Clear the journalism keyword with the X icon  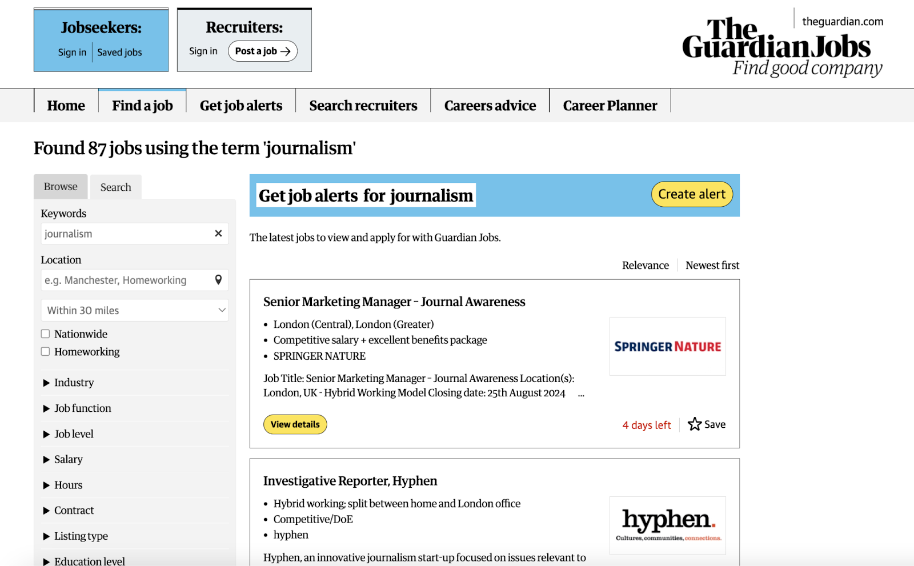(x=218, y=234)
